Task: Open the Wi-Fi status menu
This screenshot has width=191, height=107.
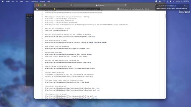Action: [164, 1]
